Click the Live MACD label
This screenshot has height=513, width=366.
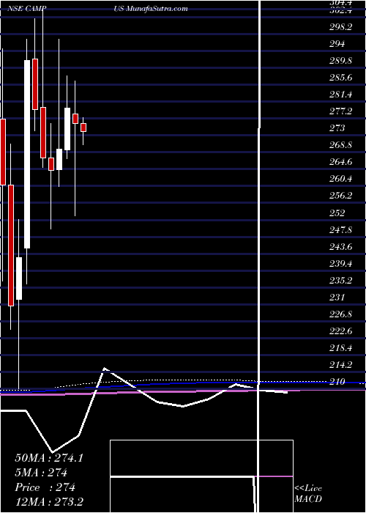(x=308, y=494)
